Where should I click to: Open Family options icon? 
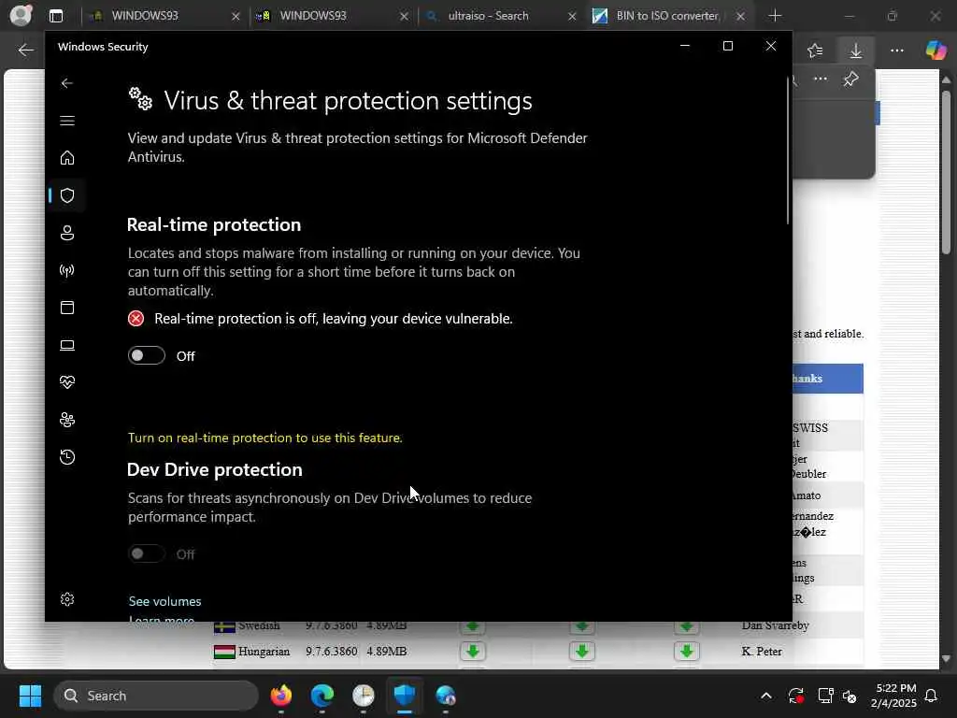67,420
